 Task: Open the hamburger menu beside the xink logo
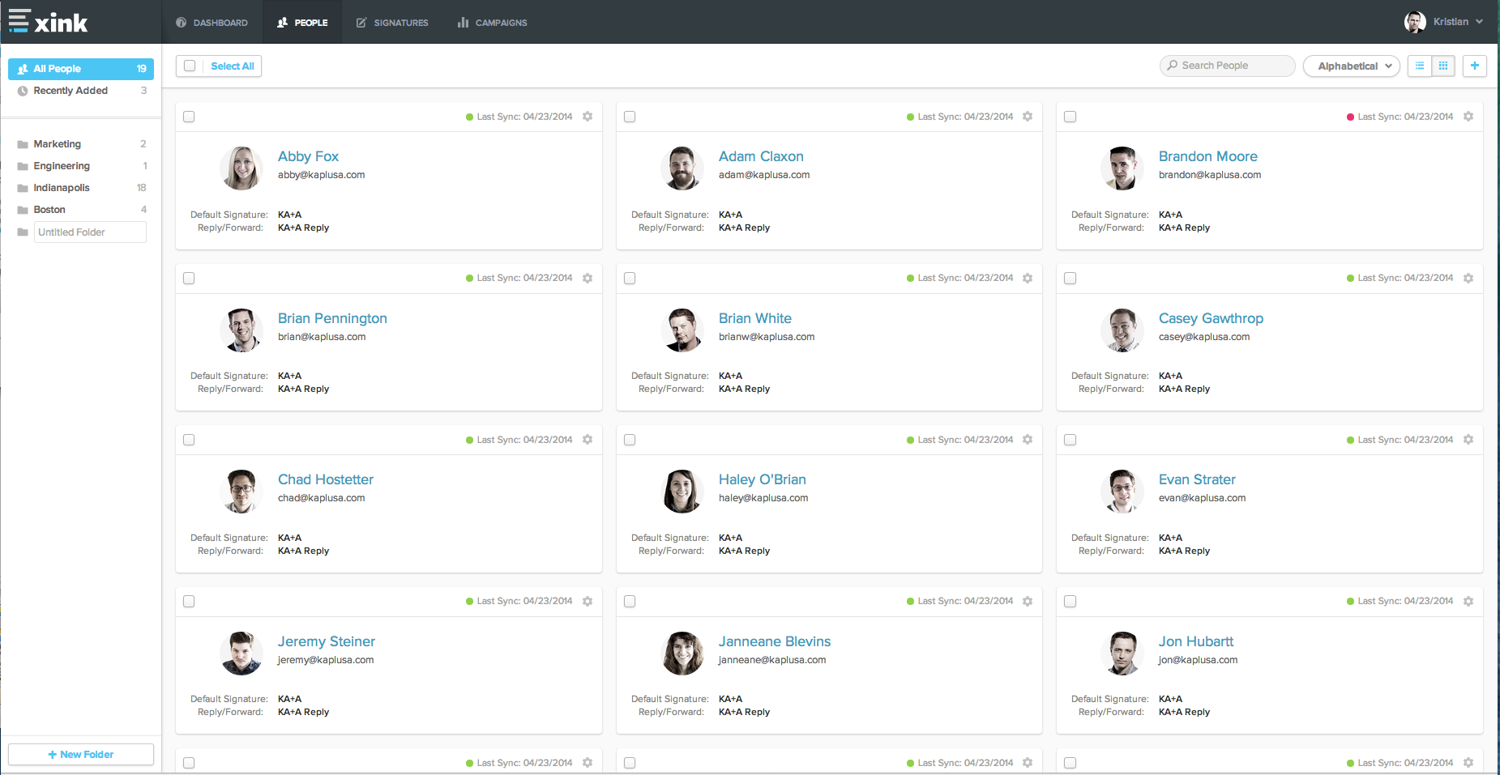[x=19, y=21]
